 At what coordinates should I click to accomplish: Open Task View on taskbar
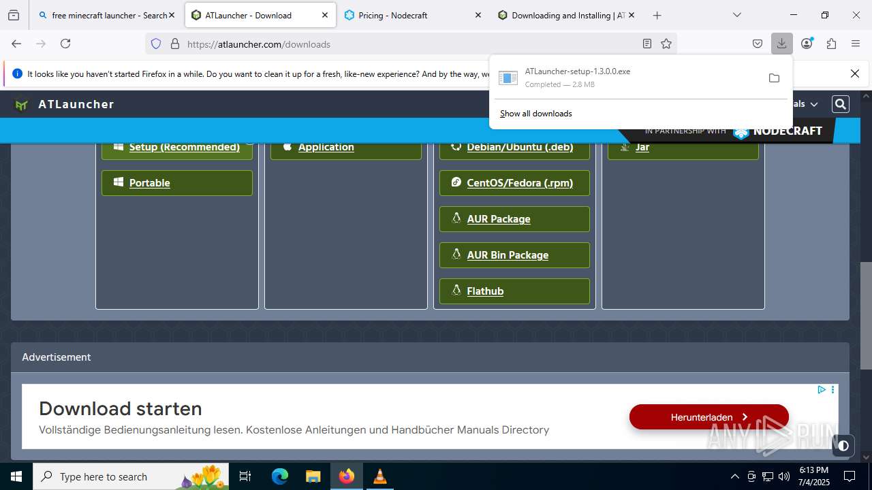click(x=245, y=476)
